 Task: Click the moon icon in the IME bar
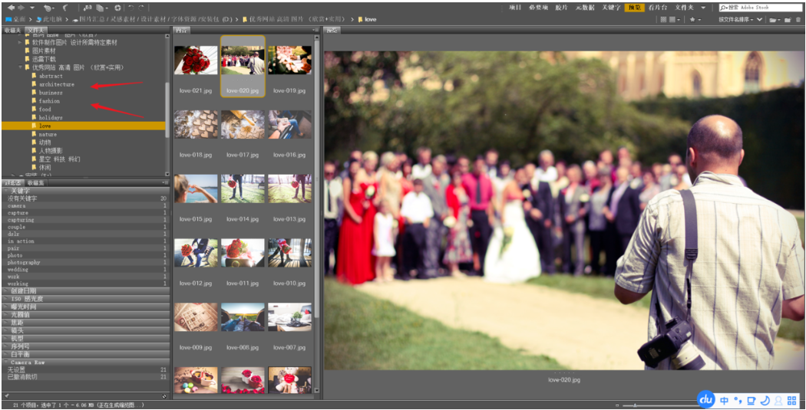[765, 401]
